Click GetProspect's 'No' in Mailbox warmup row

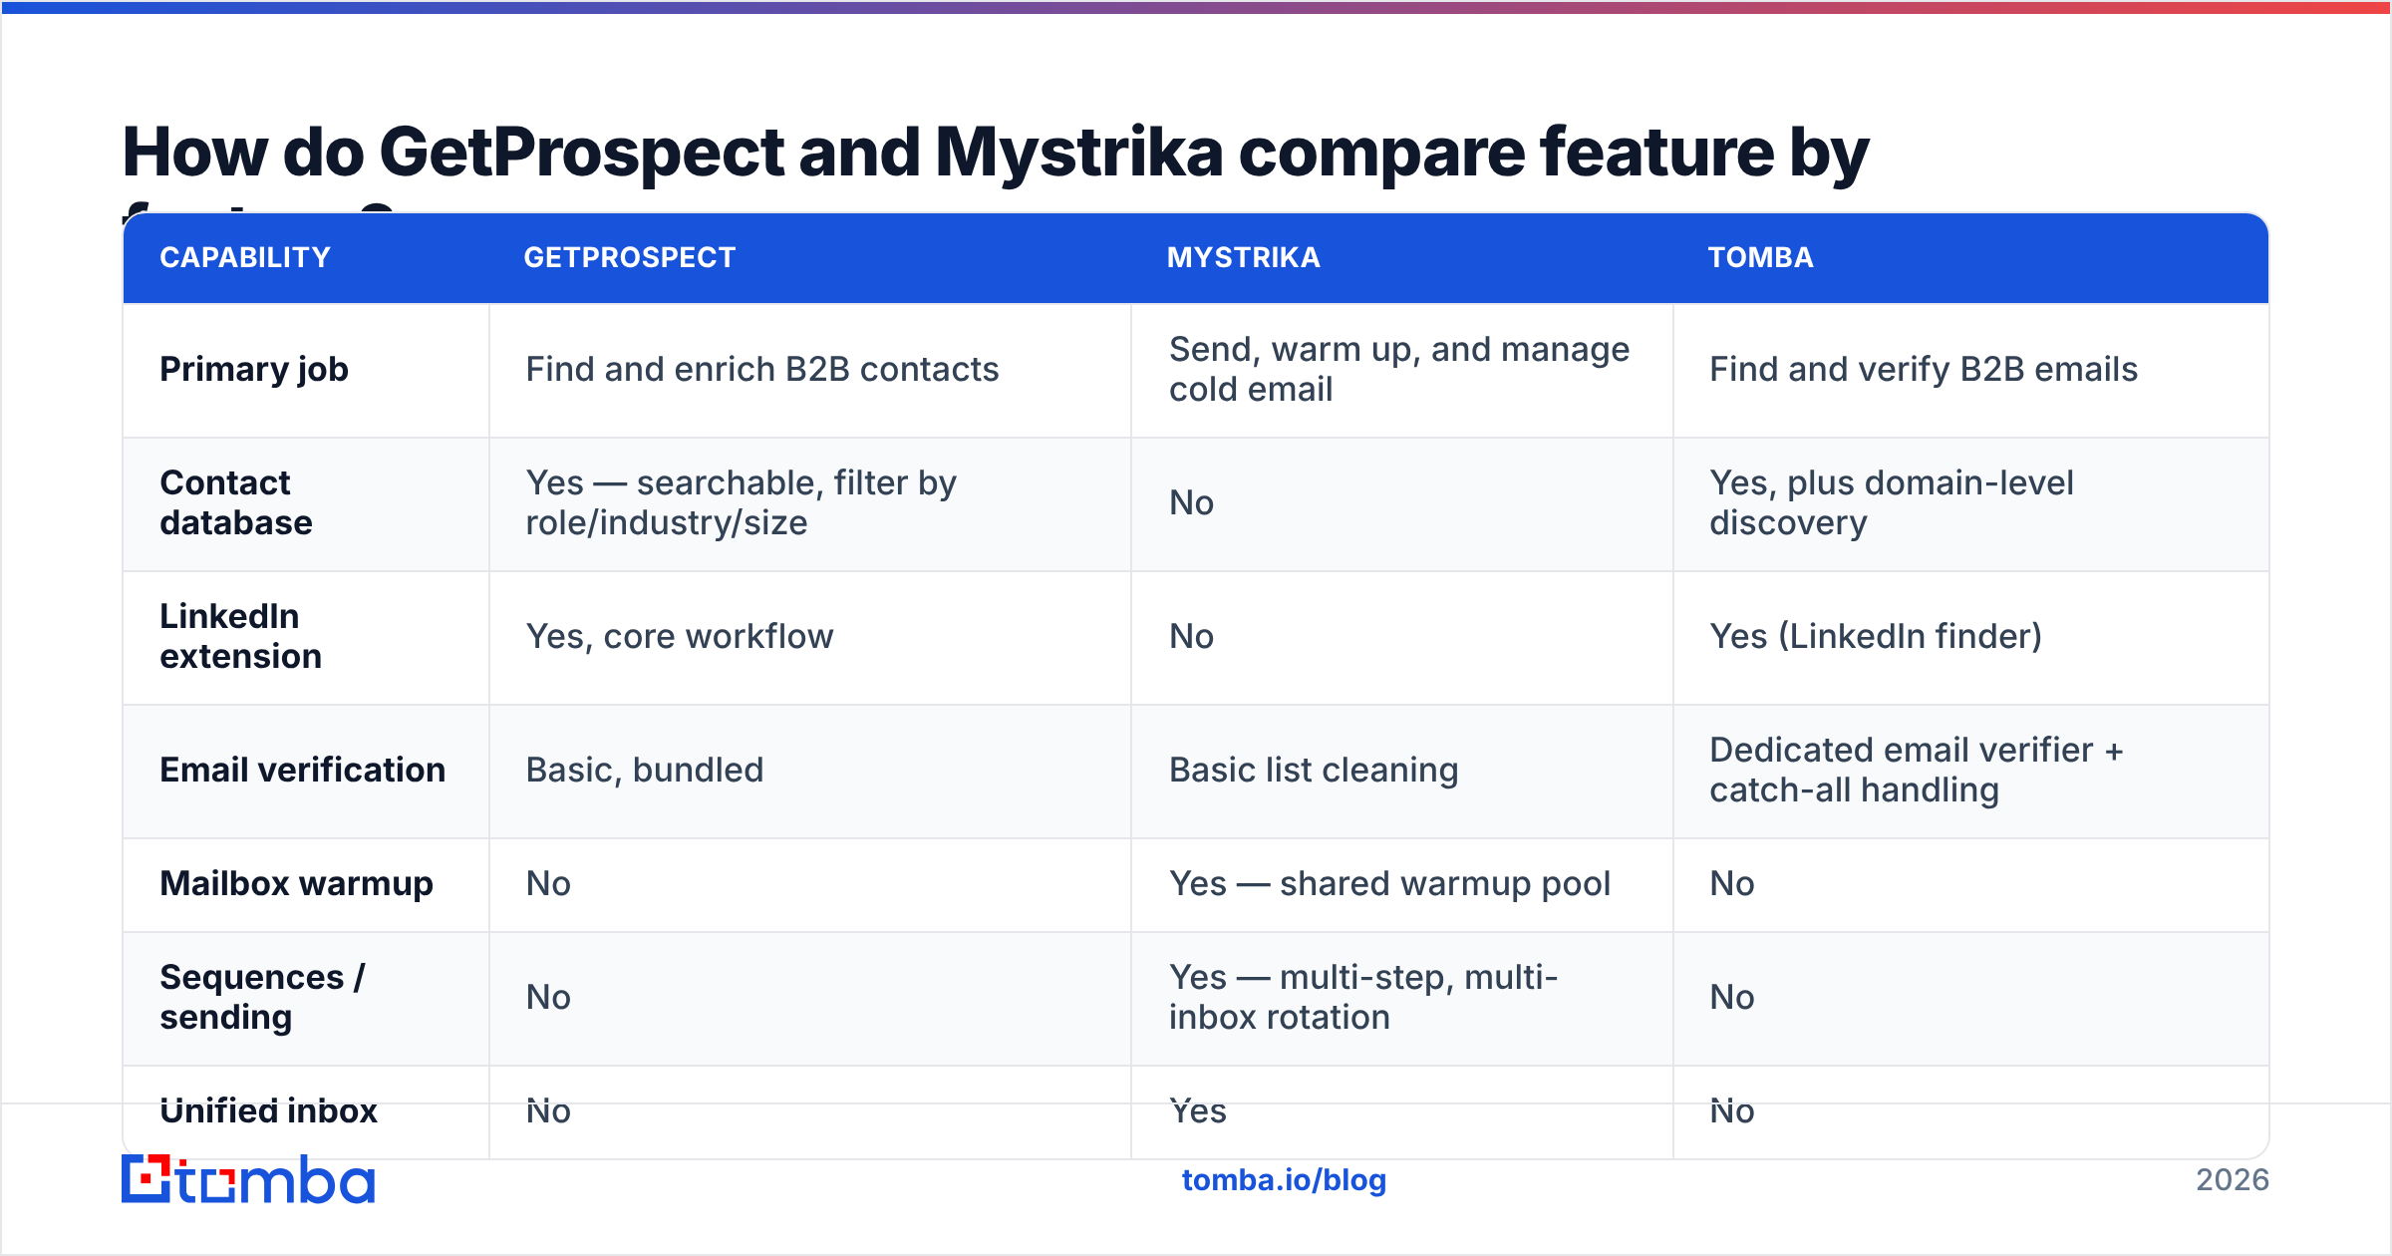548,883
